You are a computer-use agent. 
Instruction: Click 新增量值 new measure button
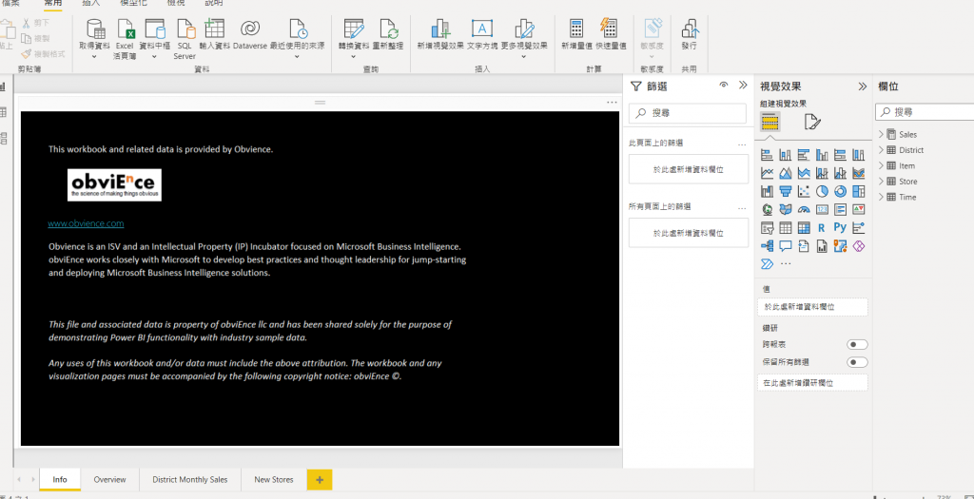pos(576,34)
